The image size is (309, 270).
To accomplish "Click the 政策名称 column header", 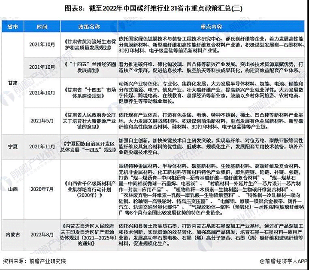I will (89, 27).
